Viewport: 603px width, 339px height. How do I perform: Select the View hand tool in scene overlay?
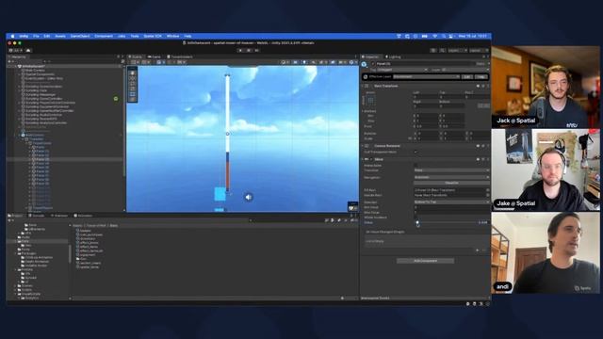click(133, 73)
